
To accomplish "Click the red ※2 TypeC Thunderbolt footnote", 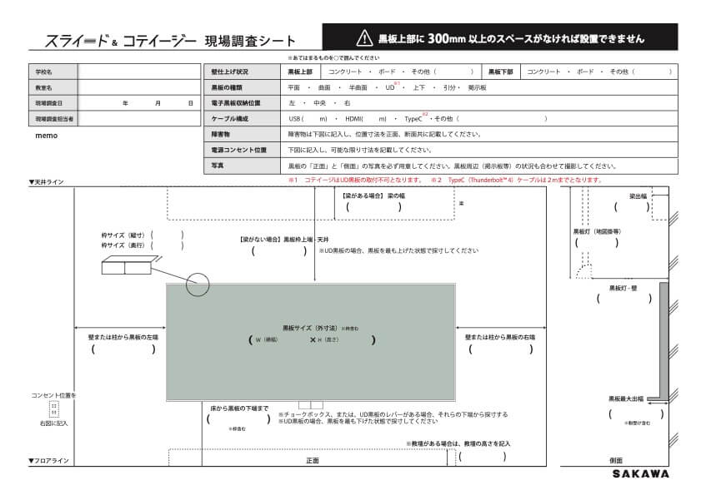I will click(x=517, y=180).
